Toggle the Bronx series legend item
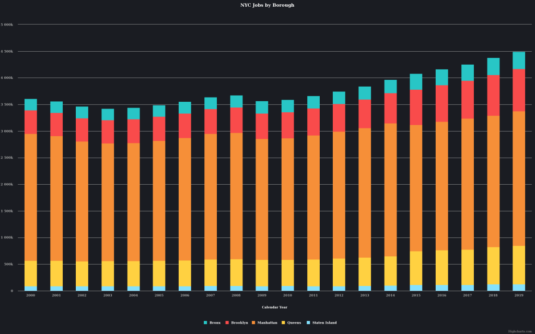 point(212,323)
